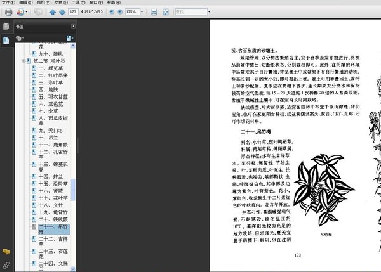Open the 编辑 menu
Screen dimensions: 381x272
point(26,3)
